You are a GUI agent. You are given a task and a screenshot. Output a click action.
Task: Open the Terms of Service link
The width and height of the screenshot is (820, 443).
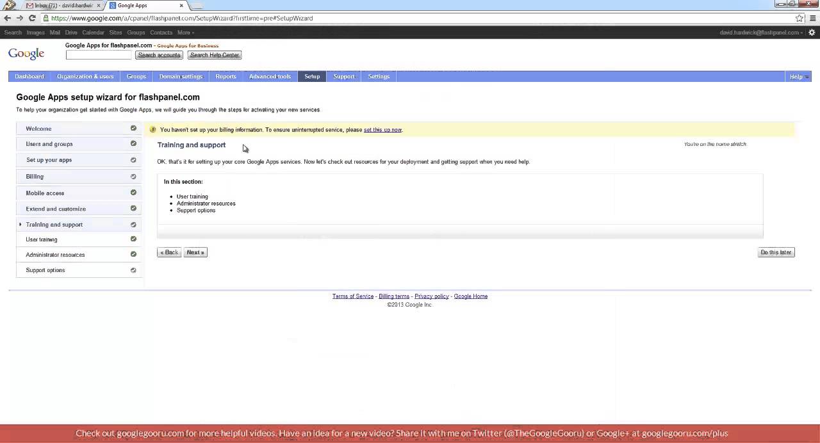(x=353, y=296)
